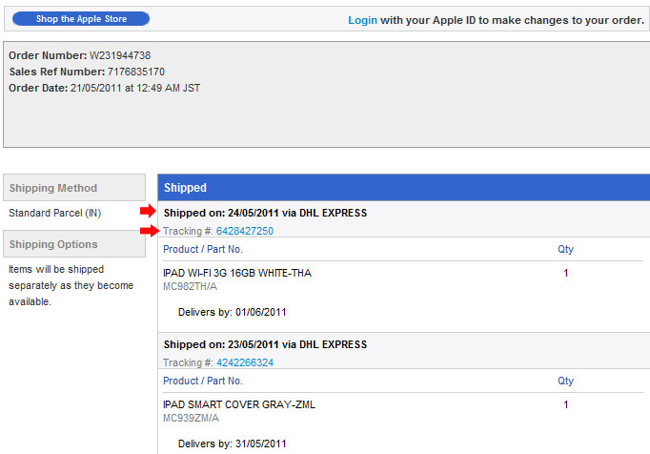Click part number MC939ZM/A
This screenshot has height=454, width=650.
coord(191,418)
